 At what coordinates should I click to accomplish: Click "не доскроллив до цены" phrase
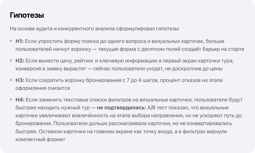(x=194, y=69)
